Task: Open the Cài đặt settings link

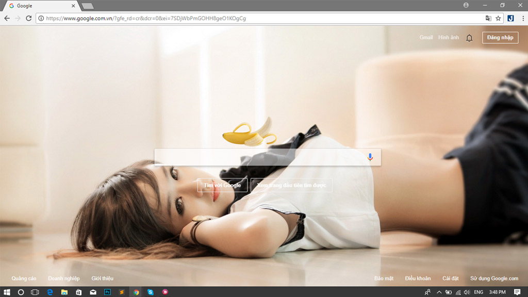Action: point(450,278)
